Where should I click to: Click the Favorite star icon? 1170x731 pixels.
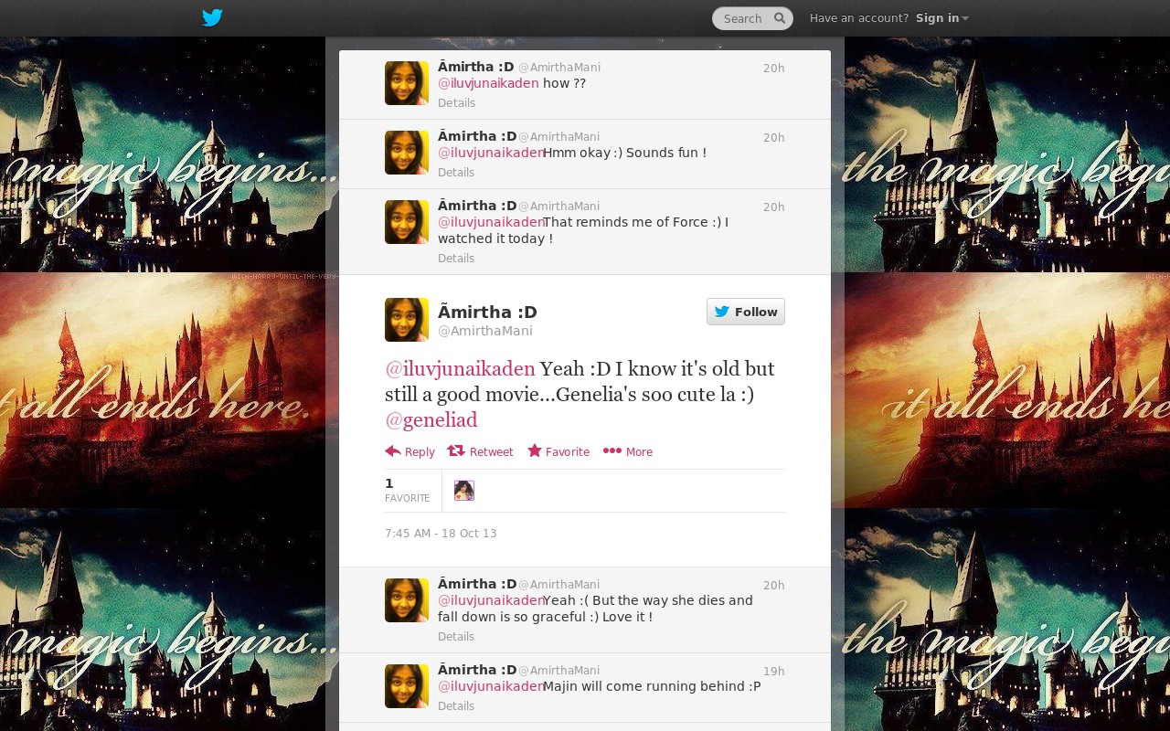coord(535,450)
